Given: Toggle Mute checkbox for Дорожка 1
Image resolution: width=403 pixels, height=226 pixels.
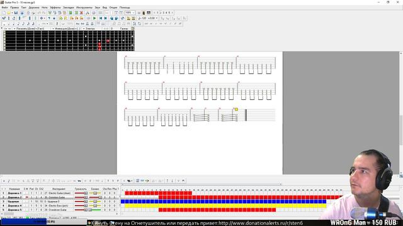Looking at the screenshot, I should [27, 193].
